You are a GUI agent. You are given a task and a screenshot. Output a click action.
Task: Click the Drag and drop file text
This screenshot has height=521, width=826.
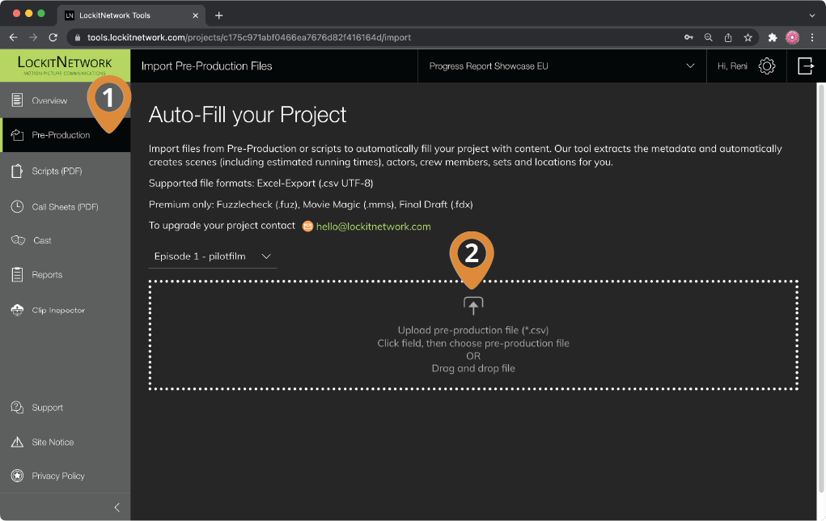point(473,368)
